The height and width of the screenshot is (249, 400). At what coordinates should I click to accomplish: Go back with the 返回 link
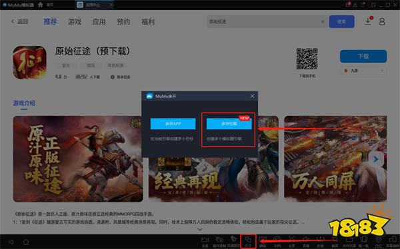click(19, 22)
